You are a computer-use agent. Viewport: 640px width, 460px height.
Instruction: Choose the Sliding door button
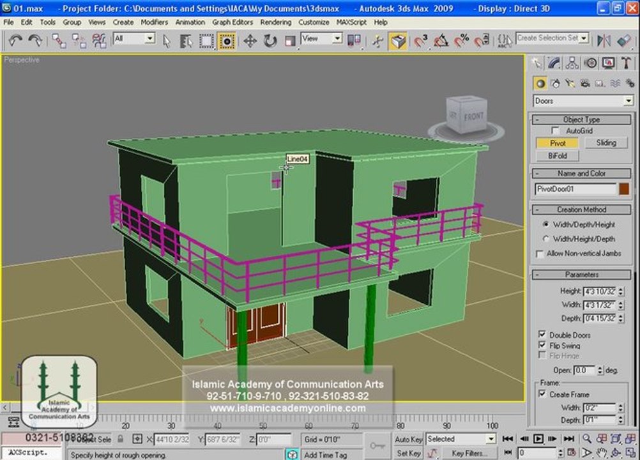click(x=606, y=142)
